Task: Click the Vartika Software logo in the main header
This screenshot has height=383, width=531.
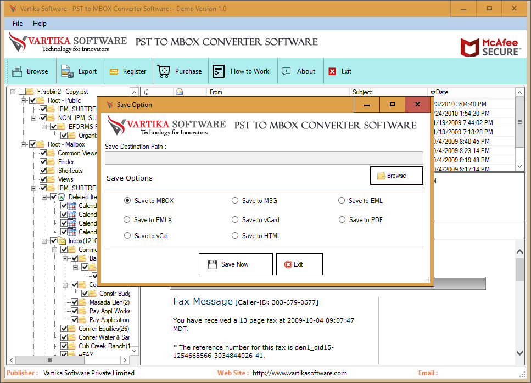Action: click(x=68, y=43)
